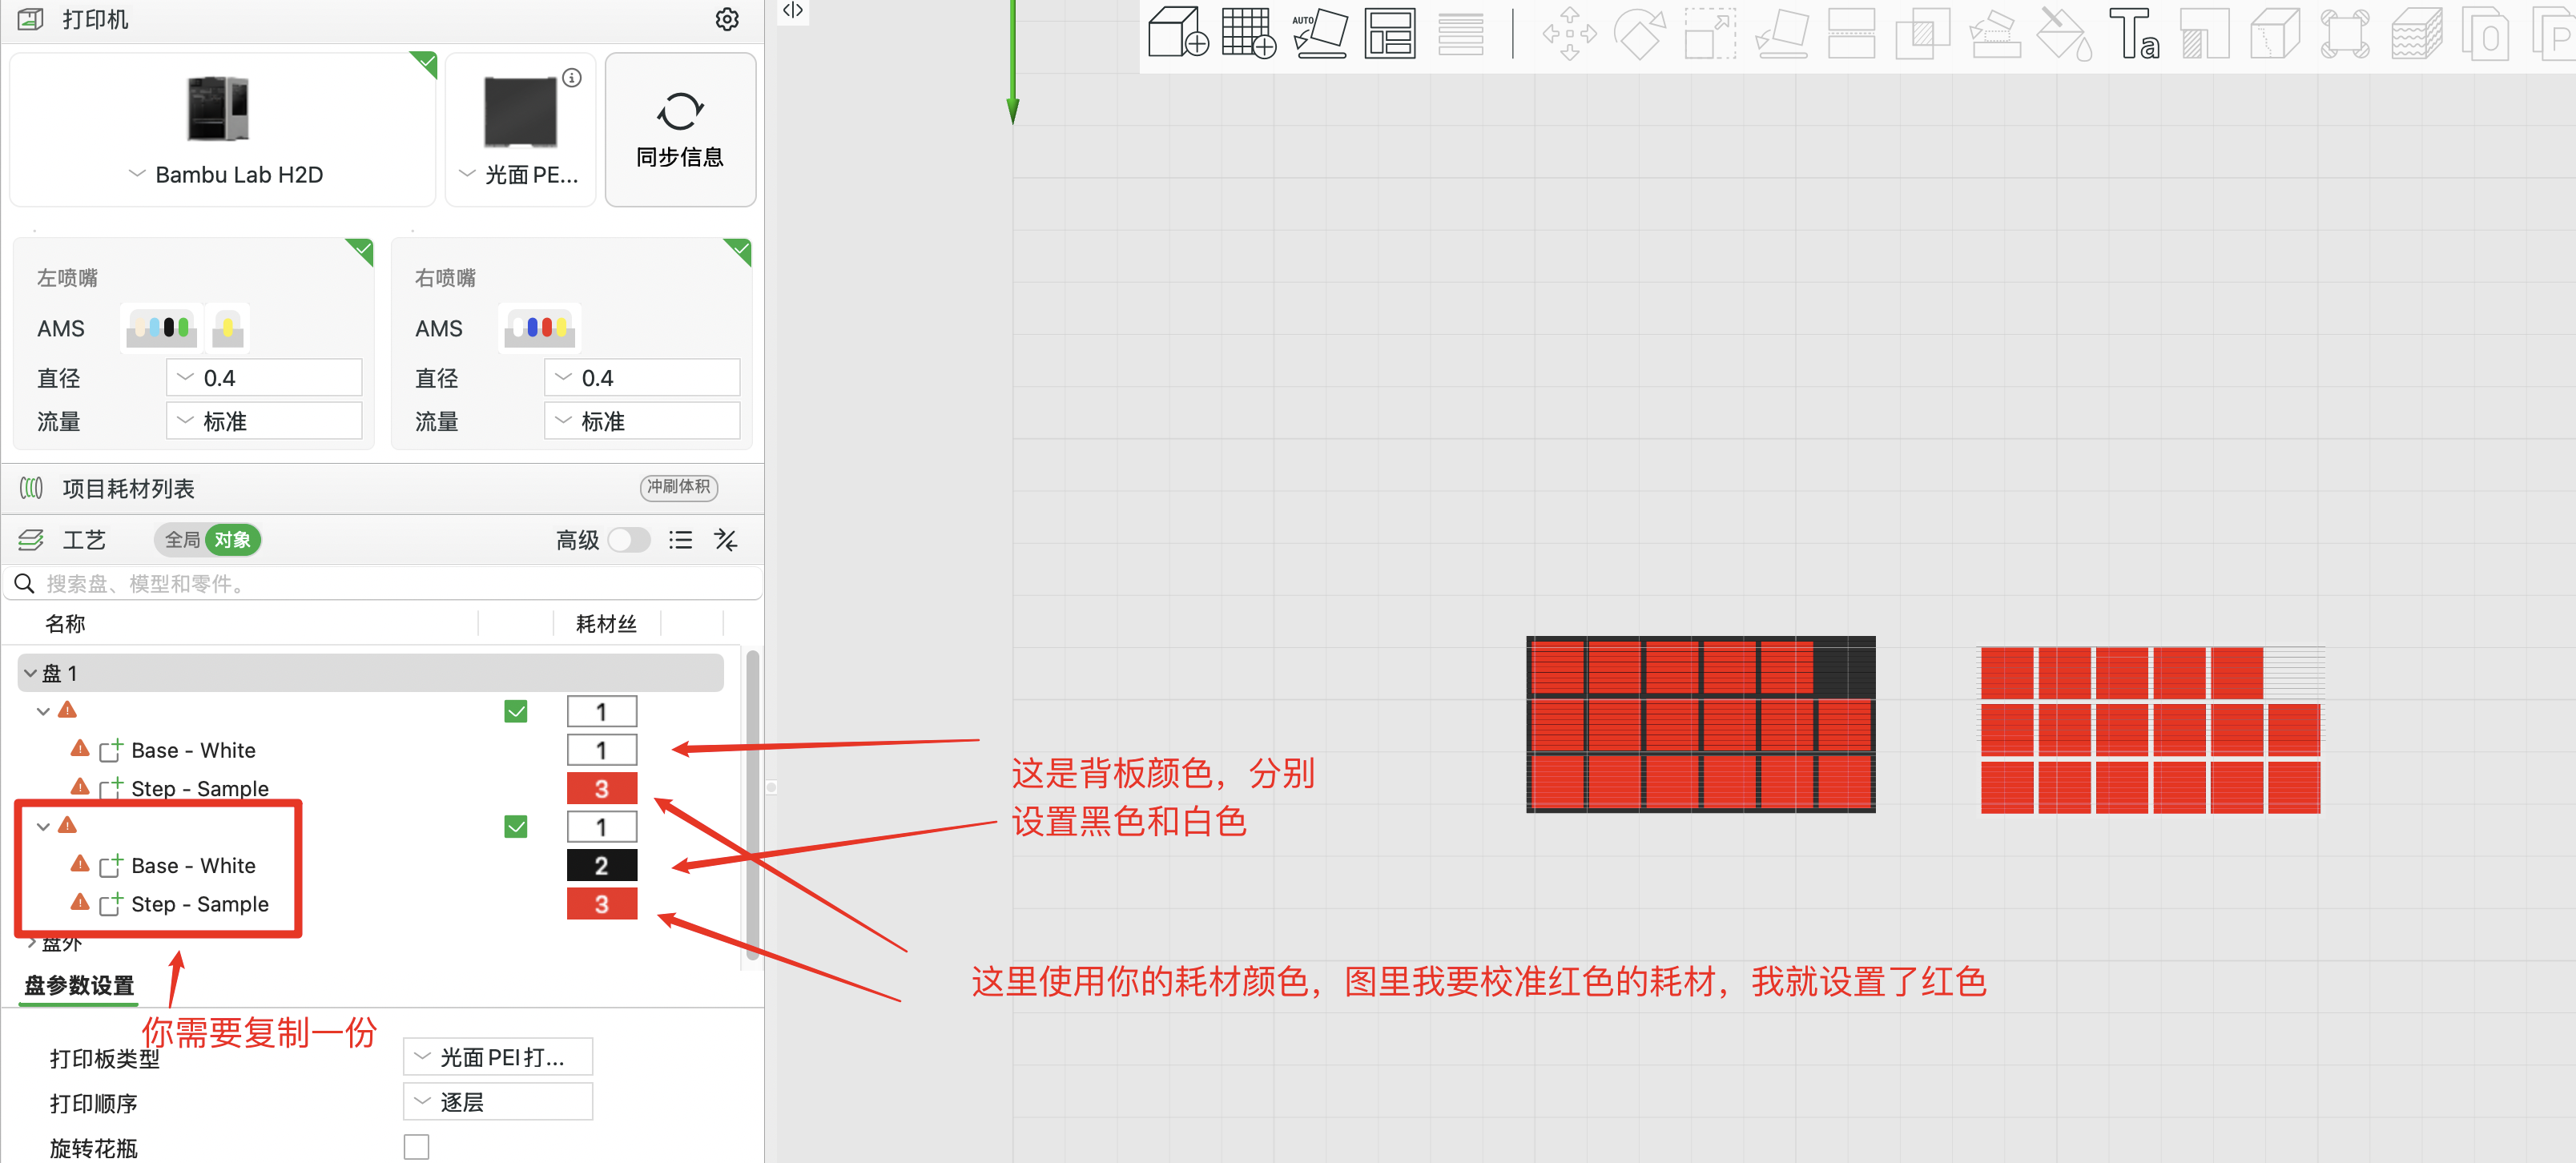Click the object list vertical scrollbar

click(752, 805)
